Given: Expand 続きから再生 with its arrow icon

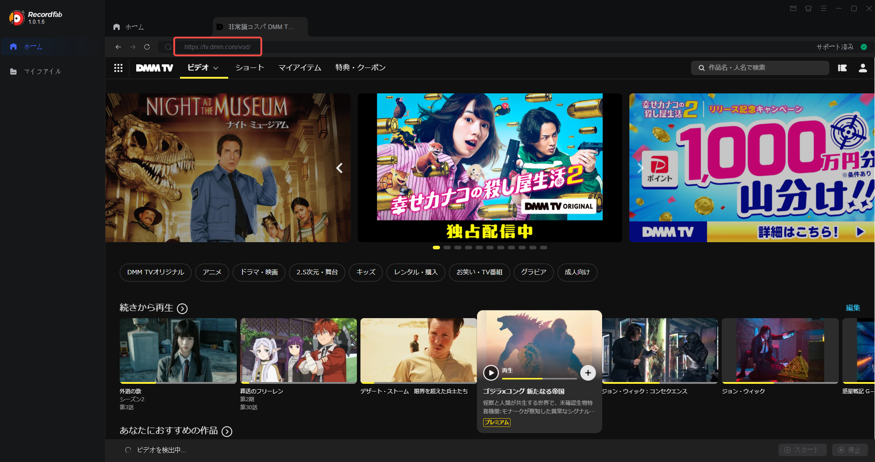Looking at the screenshot, I should coord(182,308).
